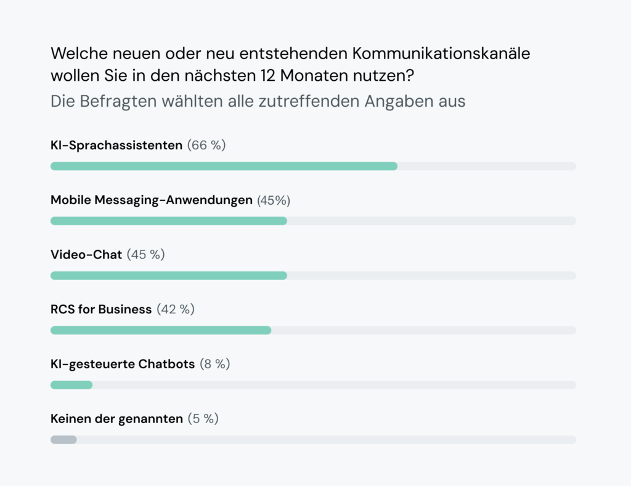Click the green Video-Chat progress bar

point(169,276)
